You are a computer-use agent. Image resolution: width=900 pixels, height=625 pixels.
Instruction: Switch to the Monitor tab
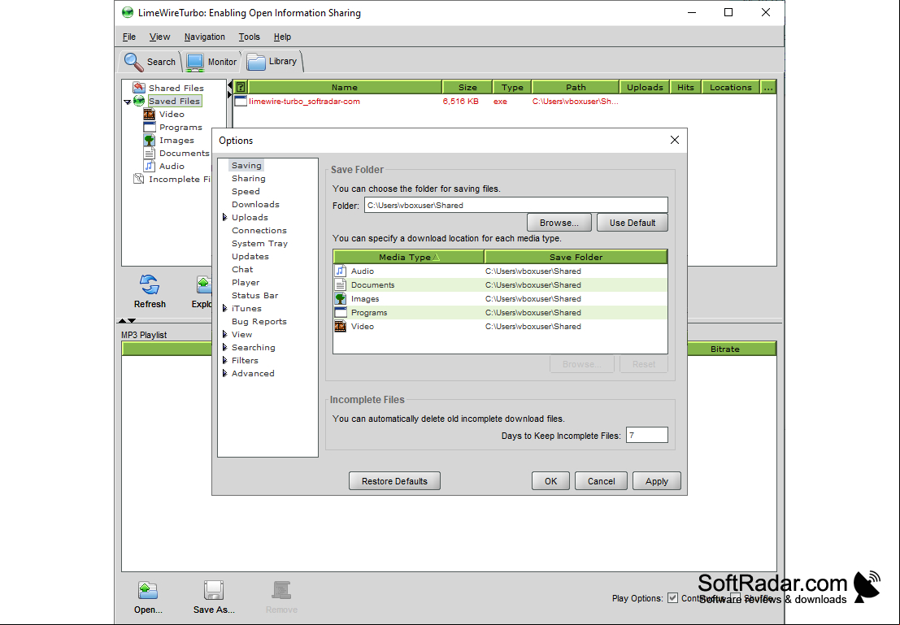click(212, 62)
